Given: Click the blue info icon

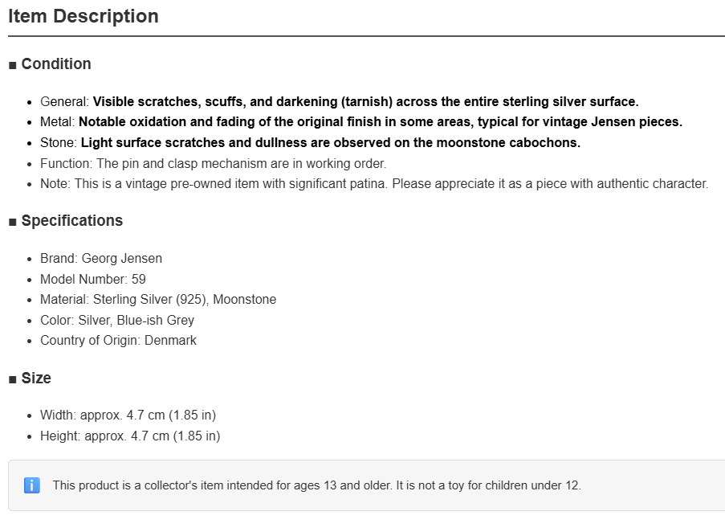Looking at the screenshot, I should [x=32, y=485].
